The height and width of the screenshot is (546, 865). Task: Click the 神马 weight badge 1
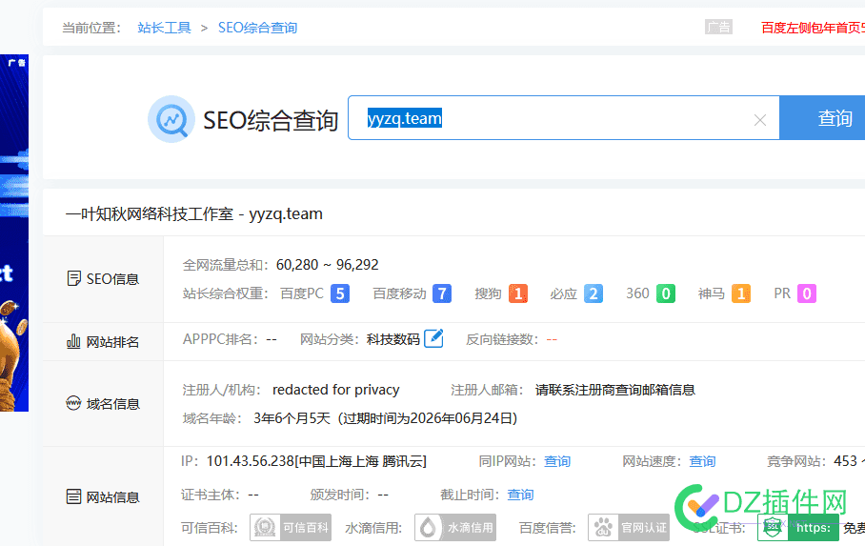741,293
